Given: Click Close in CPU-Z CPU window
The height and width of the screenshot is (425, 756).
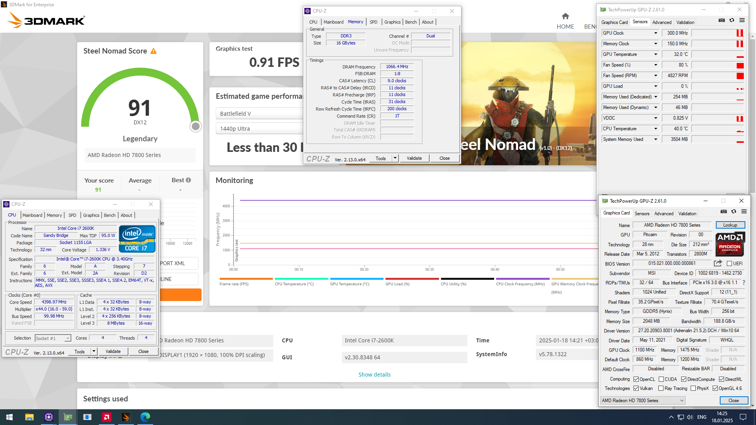Looking at the screenshot, I should tap(143, 351).
